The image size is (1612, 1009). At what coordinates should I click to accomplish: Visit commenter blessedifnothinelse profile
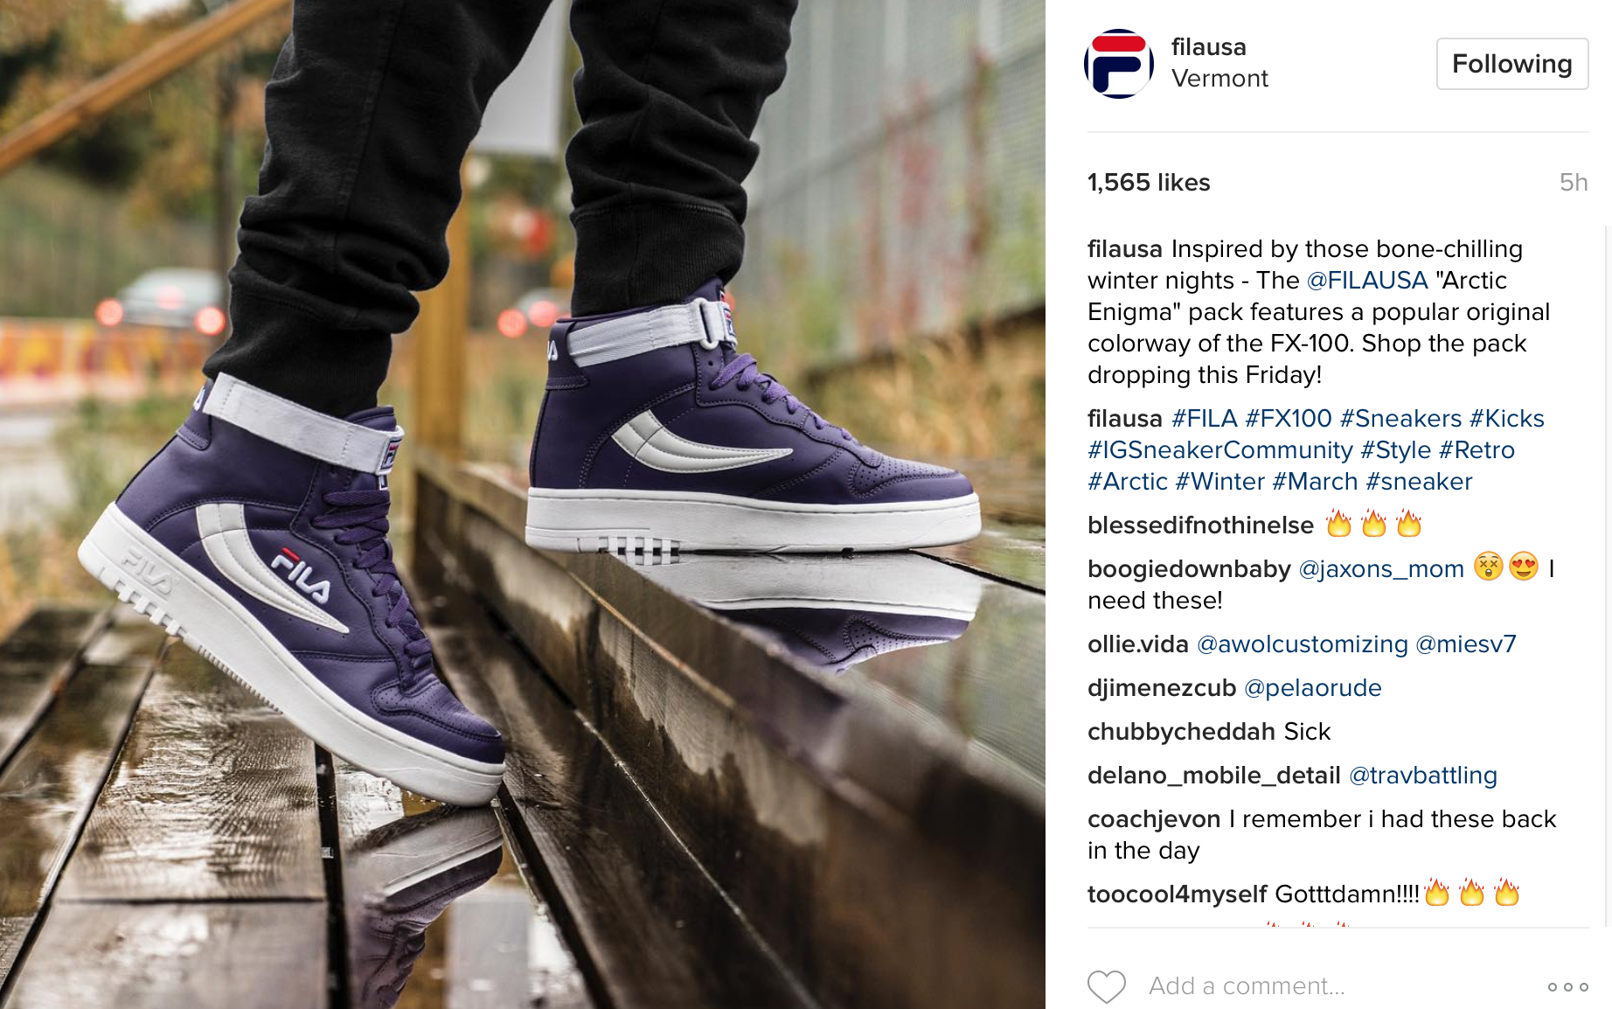click(x=1200, y=525)
